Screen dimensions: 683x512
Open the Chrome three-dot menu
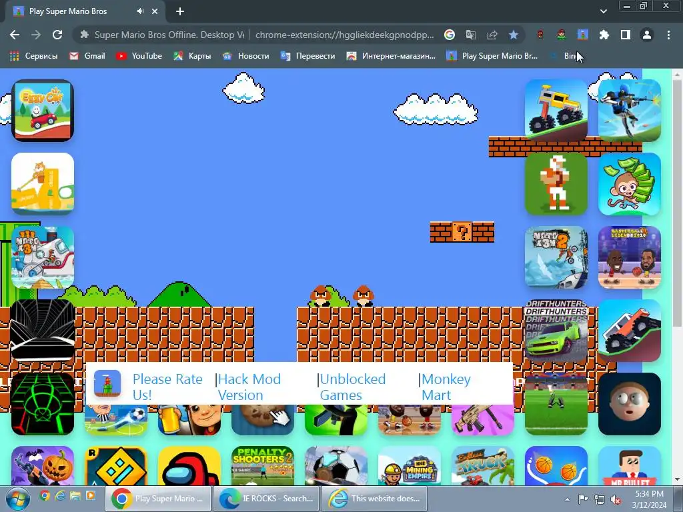(668, 35)
